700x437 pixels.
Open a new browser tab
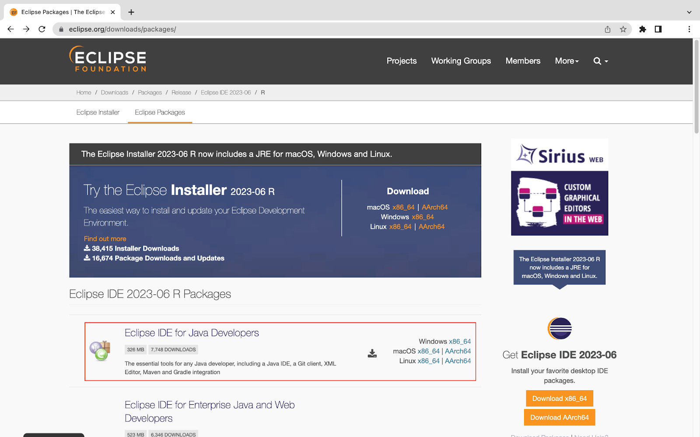tap(131, 12)
